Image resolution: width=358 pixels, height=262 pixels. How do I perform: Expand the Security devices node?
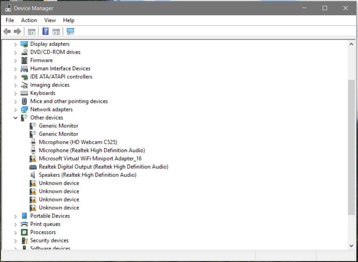point(15,241)
